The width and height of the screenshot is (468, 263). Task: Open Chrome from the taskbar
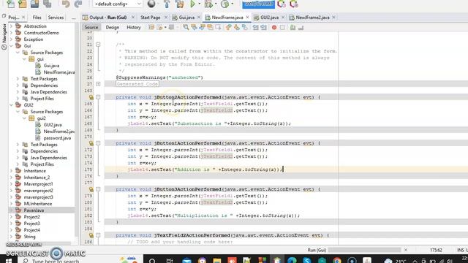pos(336,260)
